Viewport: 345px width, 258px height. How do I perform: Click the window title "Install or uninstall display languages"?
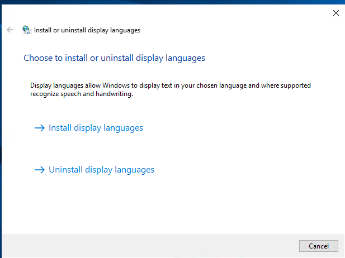(x=87, y=30)
